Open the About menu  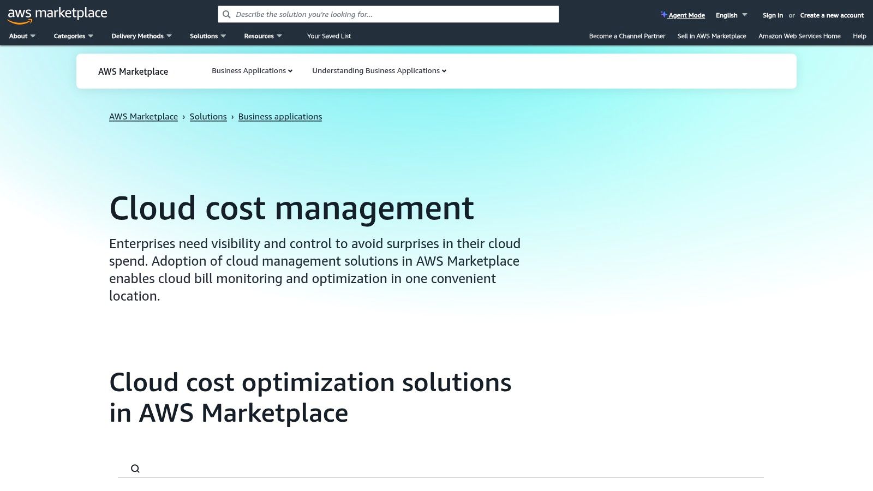point(21,36)
